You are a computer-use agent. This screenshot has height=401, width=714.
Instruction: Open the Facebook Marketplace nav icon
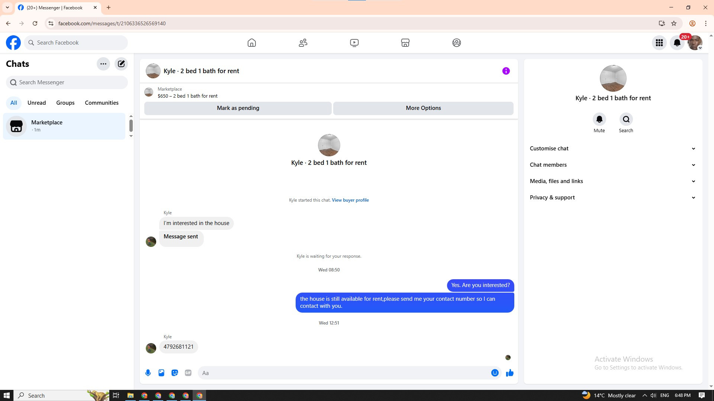[405, 43]
